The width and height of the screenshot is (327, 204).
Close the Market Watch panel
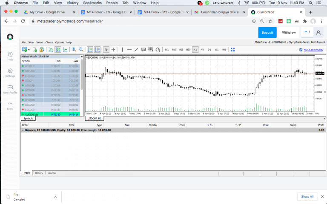pyautogui.click(x=82, y=57)
